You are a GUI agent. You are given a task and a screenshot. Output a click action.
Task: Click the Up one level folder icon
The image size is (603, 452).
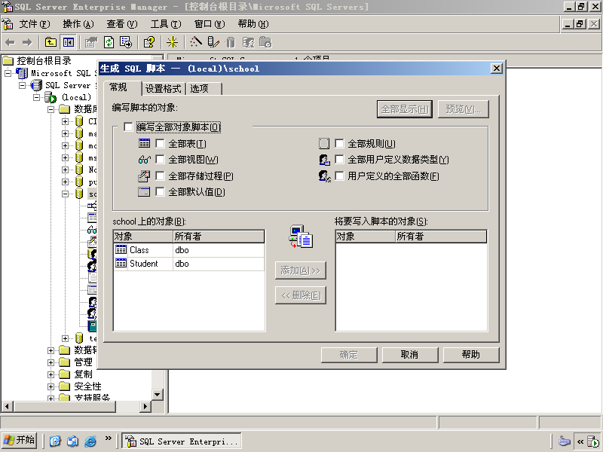[51, 42]
